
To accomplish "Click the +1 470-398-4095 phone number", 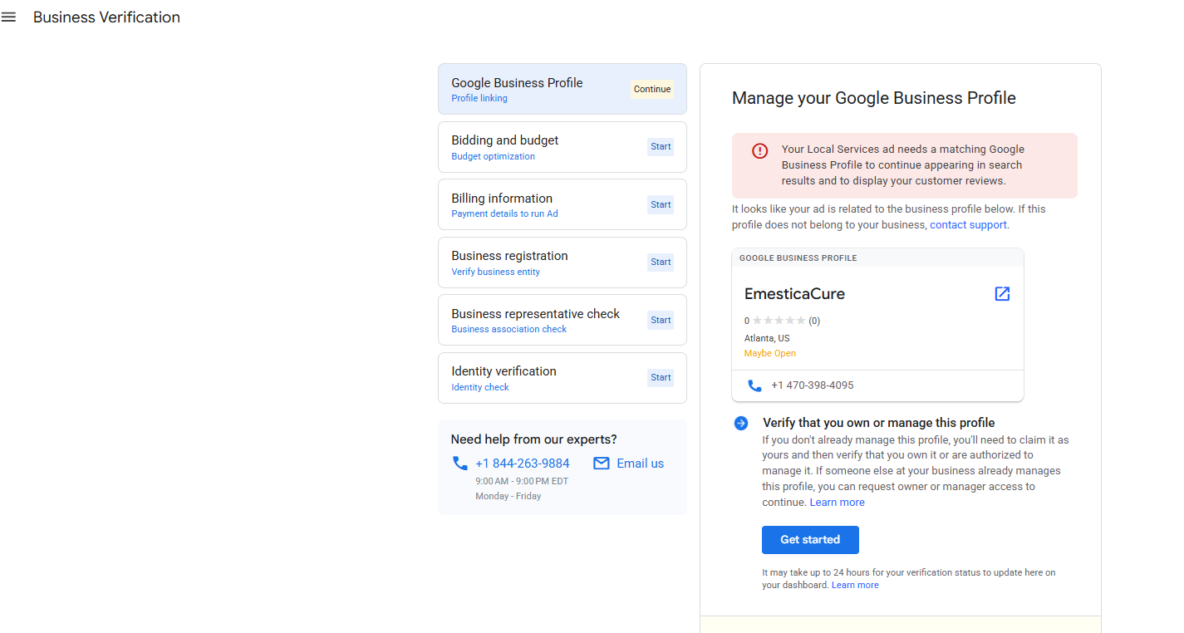I will pyautogui.click(x=813, y=385).
